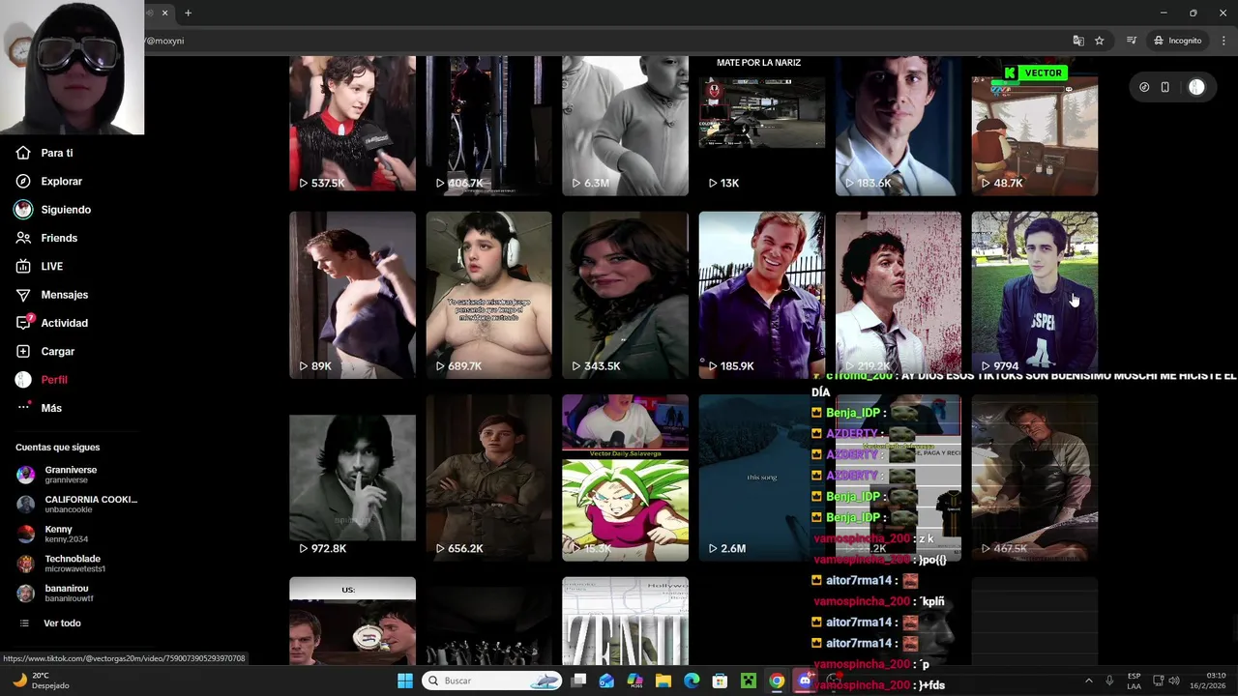The width and height of the screenshot is (1238, 696).
Task: Click the microphone tray icon
Action: (1109, 681)
